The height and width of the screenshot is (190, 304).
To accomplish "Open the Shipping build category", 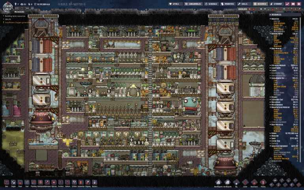I will pos(88,183).
